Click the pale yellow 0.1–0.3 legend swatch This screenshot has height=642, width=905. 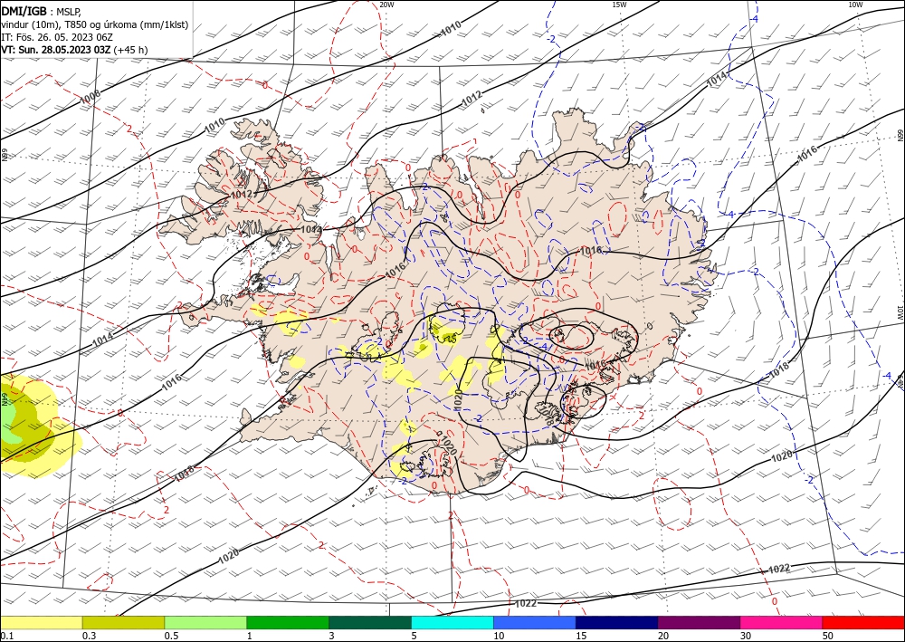[x=41, y=622]
